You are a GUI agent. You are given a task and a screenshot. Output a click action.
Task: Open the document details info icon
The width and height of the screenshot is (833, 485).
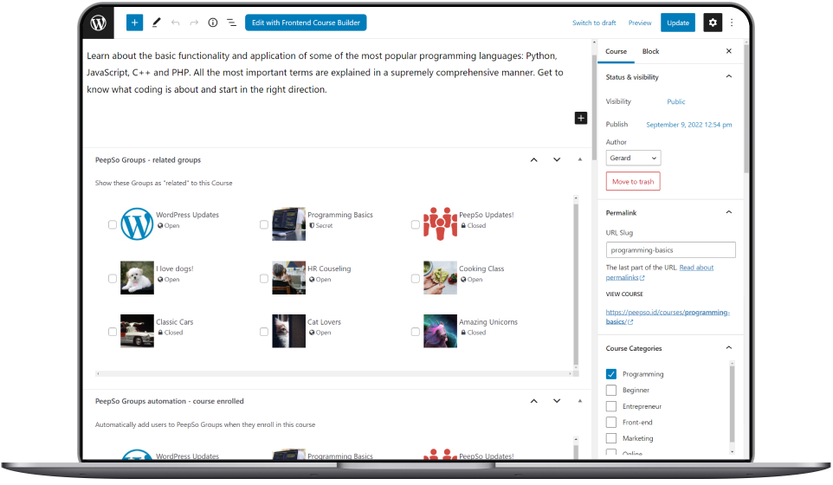click(213, 23)
